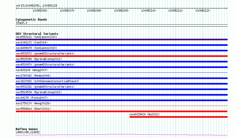Select nsv5524534 (ByrskaBishop2022) label
The width and height of the screenshot is (235, 138).
click(x=39, y=92)
